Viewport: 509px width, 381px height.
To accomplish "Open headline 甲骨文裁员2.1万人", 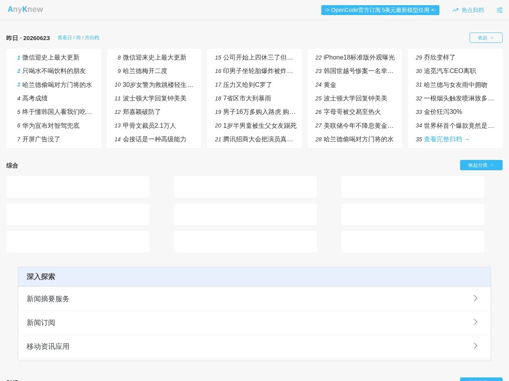I will (150, 126).
